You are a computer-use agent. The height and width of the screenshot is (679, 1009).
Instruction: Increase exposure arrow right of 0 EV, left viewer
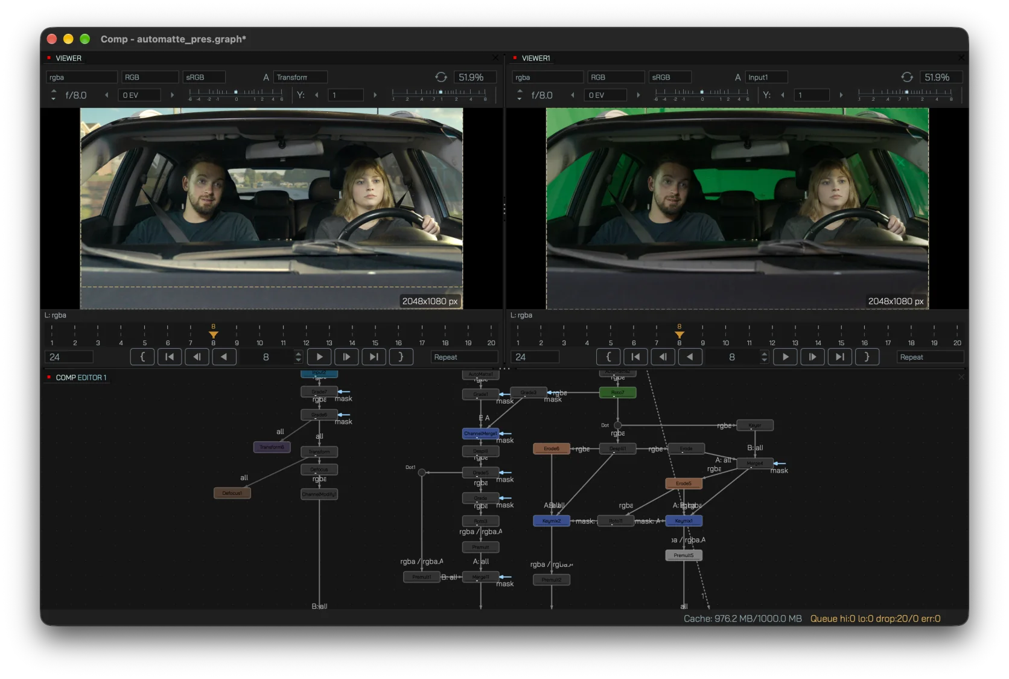click(x=172, y=95)
